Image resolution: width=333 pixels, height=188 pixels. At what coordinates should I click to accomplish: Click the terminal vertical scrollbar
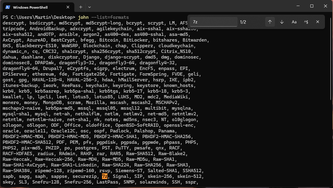331,57
